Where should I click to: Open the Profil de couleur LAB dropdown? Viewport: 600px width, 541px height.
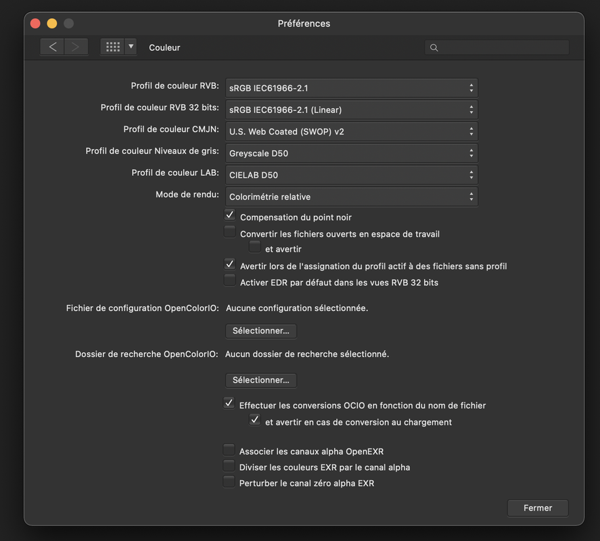click(351, 175)
